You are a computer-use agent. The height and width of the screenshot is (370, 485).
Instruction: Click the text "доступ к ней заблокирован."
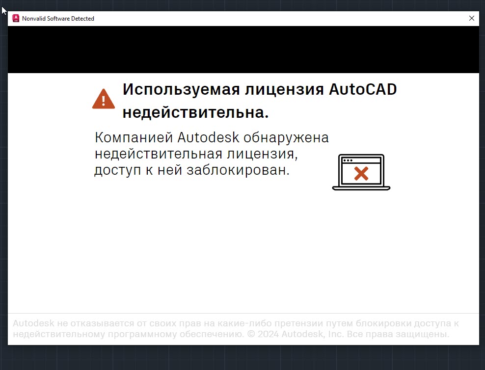coord(192,170)
